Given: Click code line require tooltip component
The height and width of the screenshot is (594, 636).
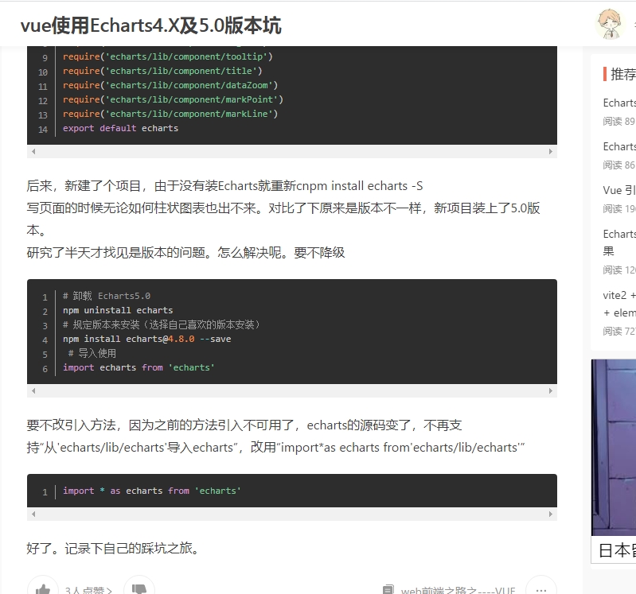Looking at the screenshot, I should point(167,56).
